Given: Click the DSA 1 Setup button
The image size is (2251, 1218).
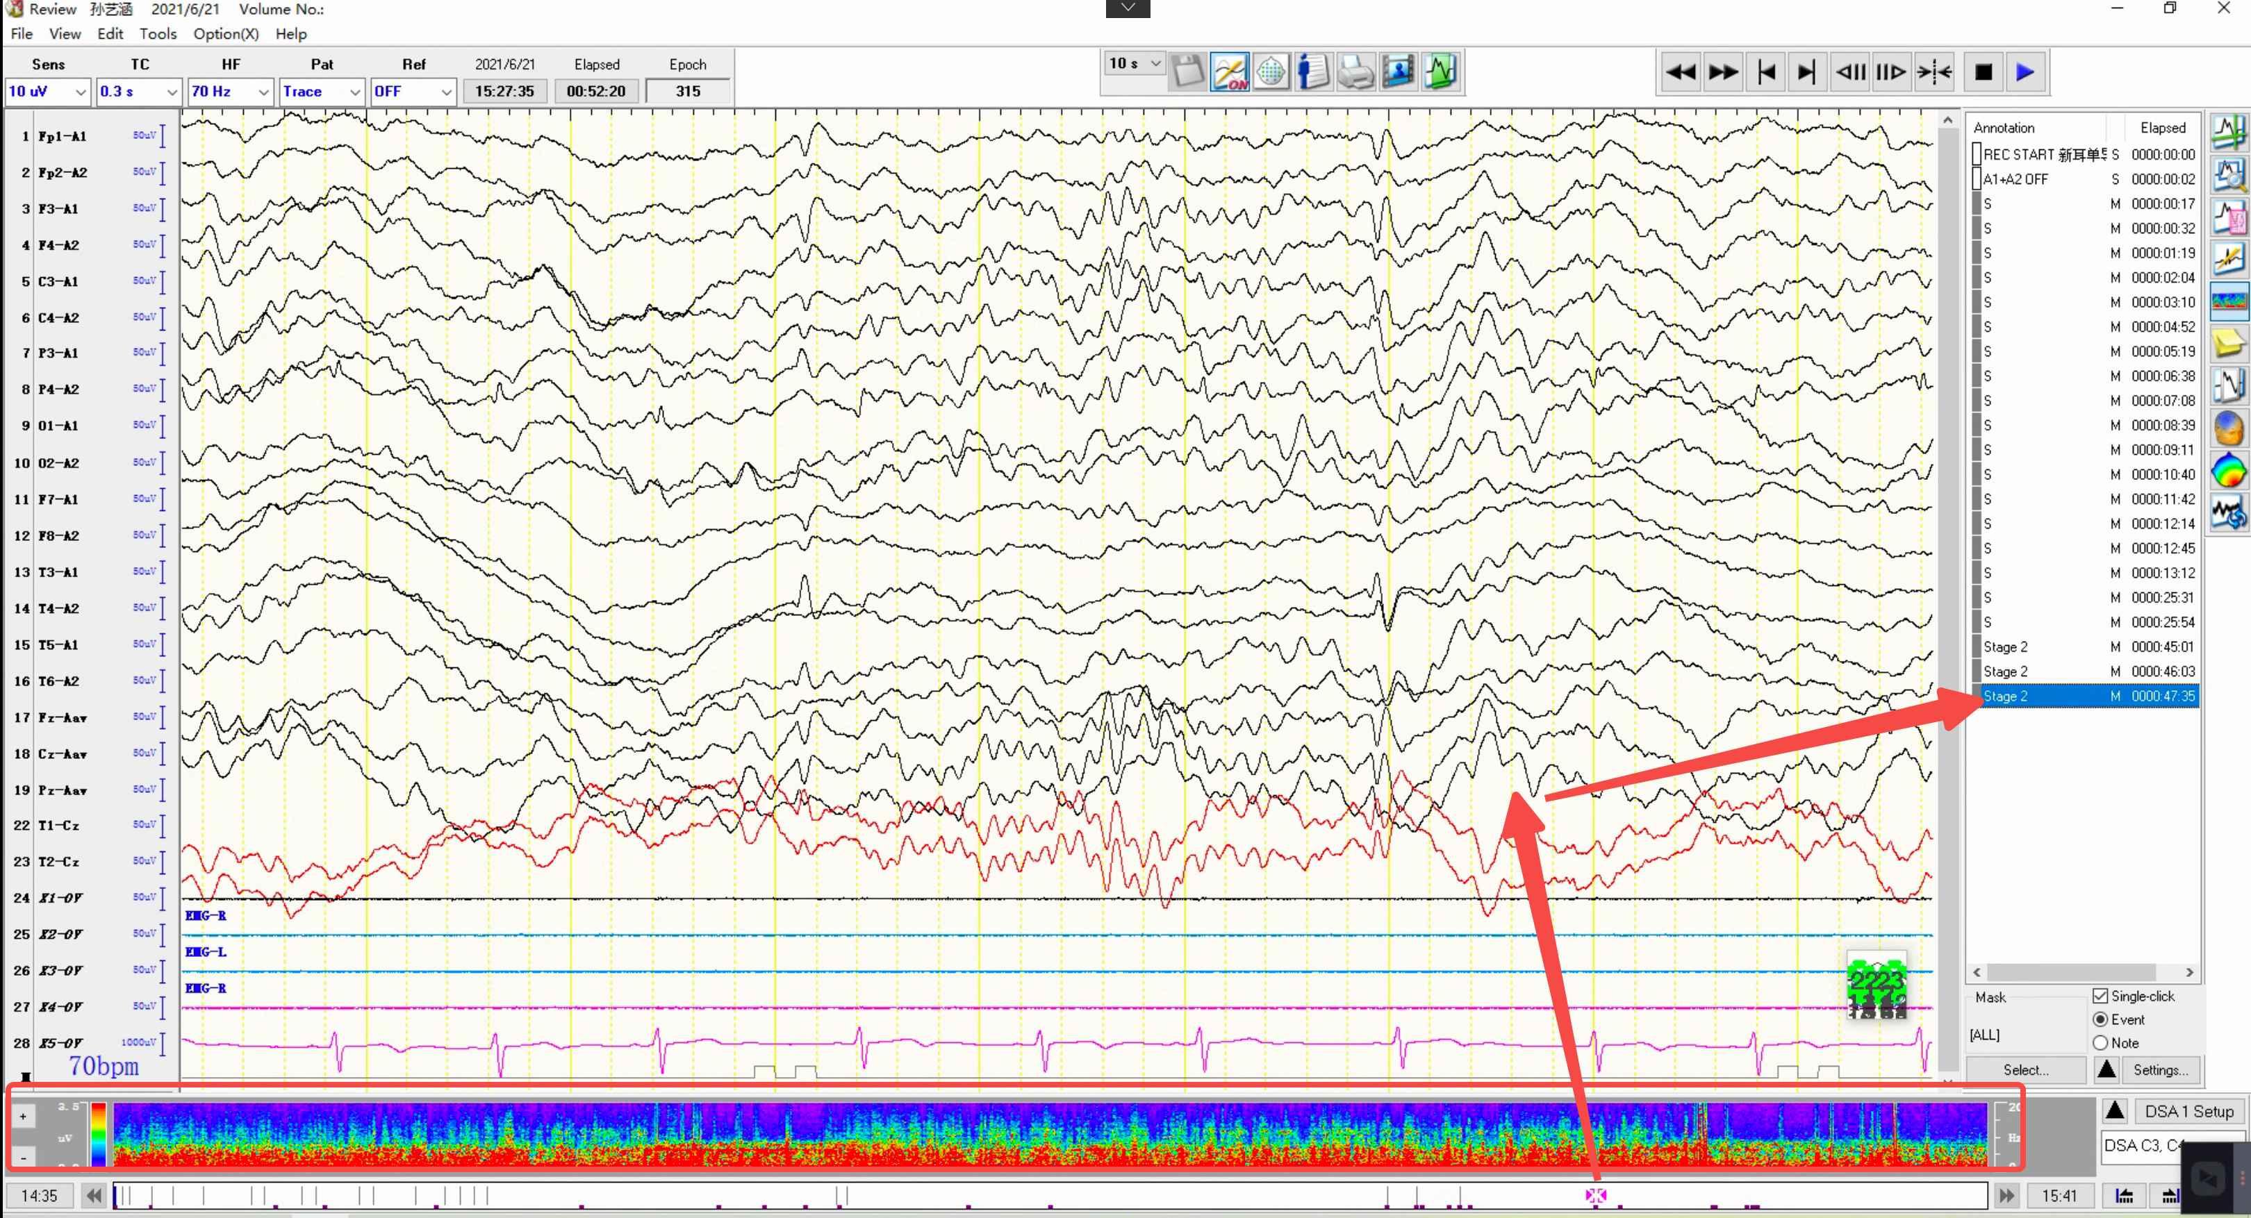Looking at the screenshot, I should tap(2188, 1112).
